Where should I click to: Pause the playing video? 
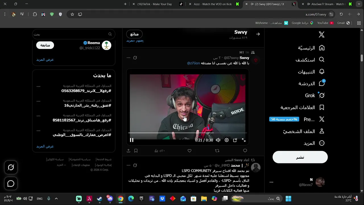coord(132,140)
